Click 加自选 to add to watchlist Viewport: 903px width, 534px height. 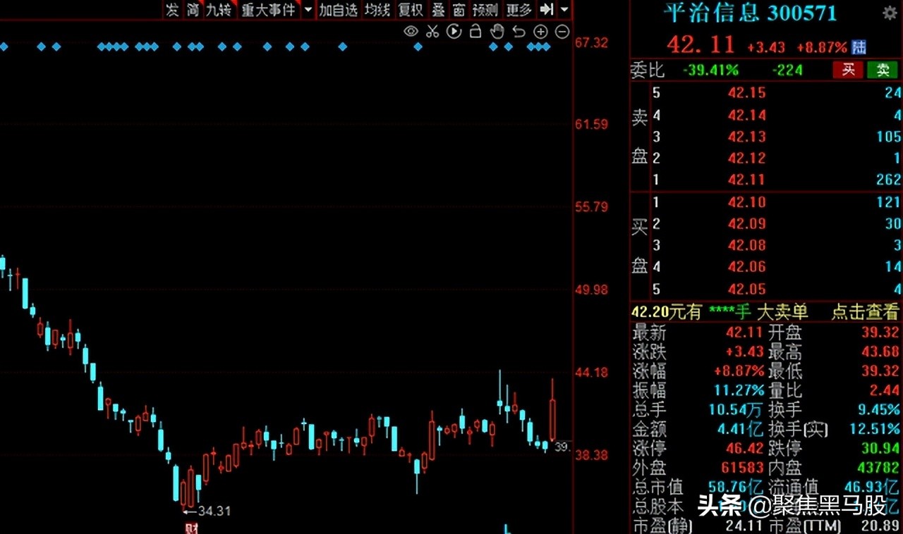coord(339,9)
